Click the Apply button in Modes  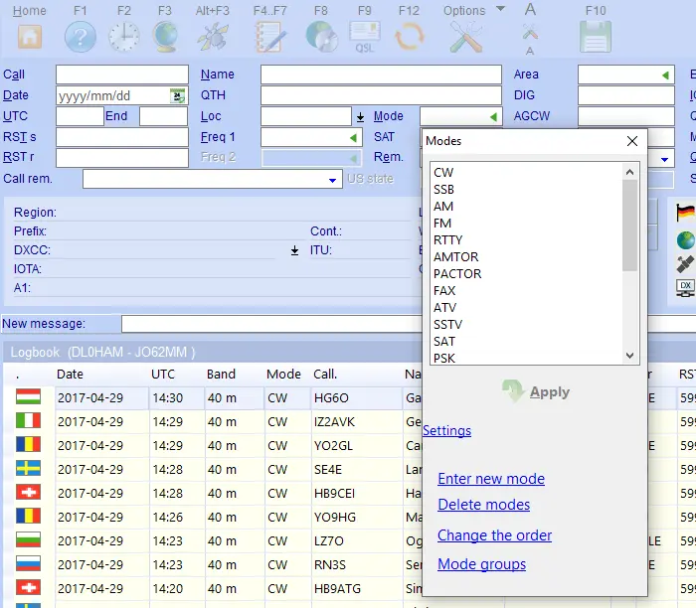tap(536, 392)
